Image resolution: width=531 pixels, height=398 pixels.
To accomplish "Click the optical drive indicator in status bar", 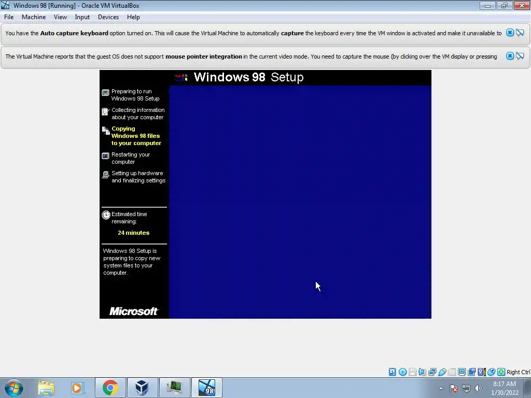I will point(402,372).
